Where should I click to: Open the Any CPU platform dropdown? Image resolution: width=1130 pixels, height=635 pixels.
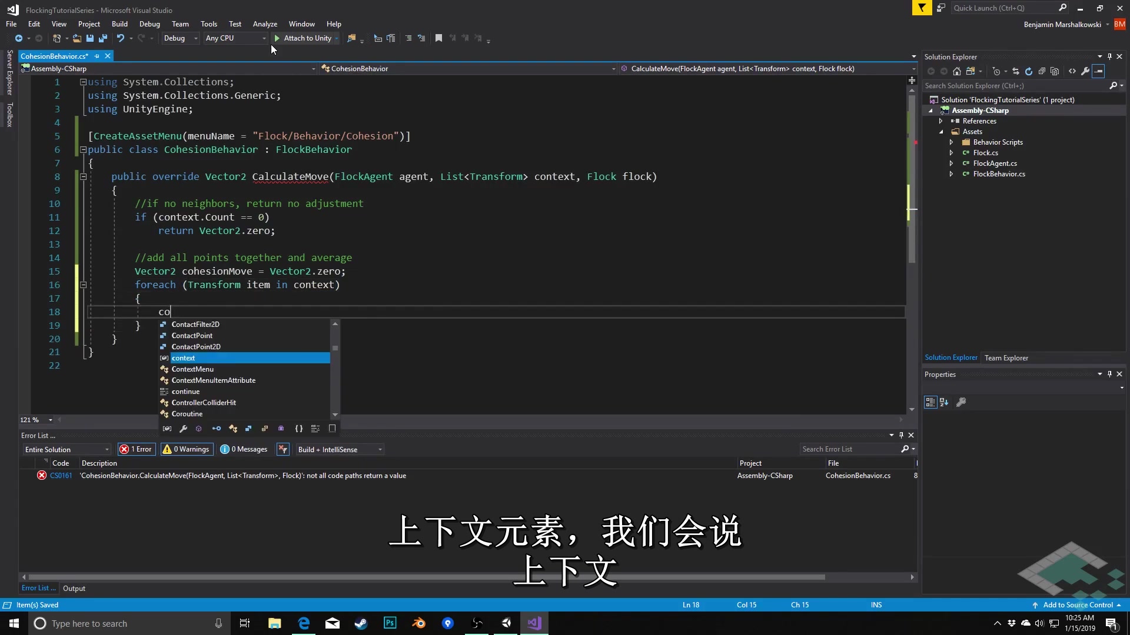(x=235, y=38)
